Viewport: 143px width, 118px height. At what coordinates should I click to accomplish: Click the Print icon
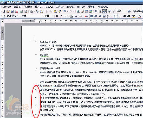tap(22, 11)
